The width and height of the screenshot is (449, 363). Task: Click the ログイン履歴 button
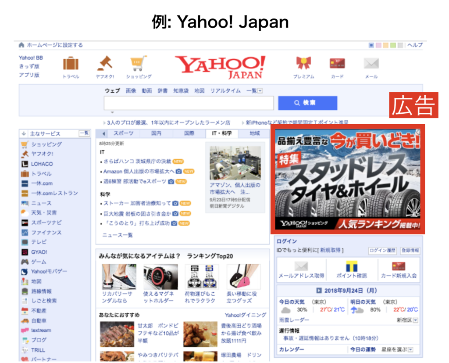pyautogui.click(x=382, y=250)
